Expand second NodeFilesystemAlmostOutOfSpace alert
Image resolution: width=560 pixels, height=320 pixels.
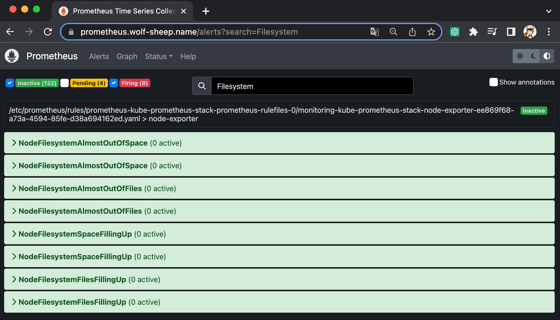[279, 166]
